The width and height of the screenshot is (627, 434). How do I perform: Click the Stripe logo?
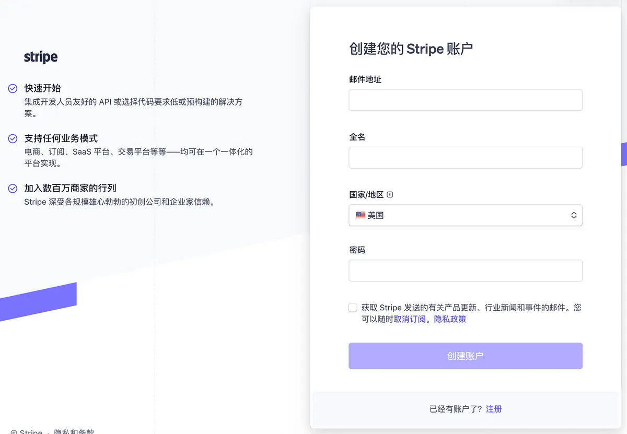[41, 57]
